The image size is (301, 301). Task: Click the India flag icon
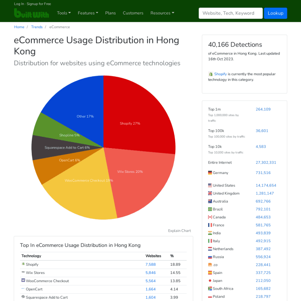[210, 233]
